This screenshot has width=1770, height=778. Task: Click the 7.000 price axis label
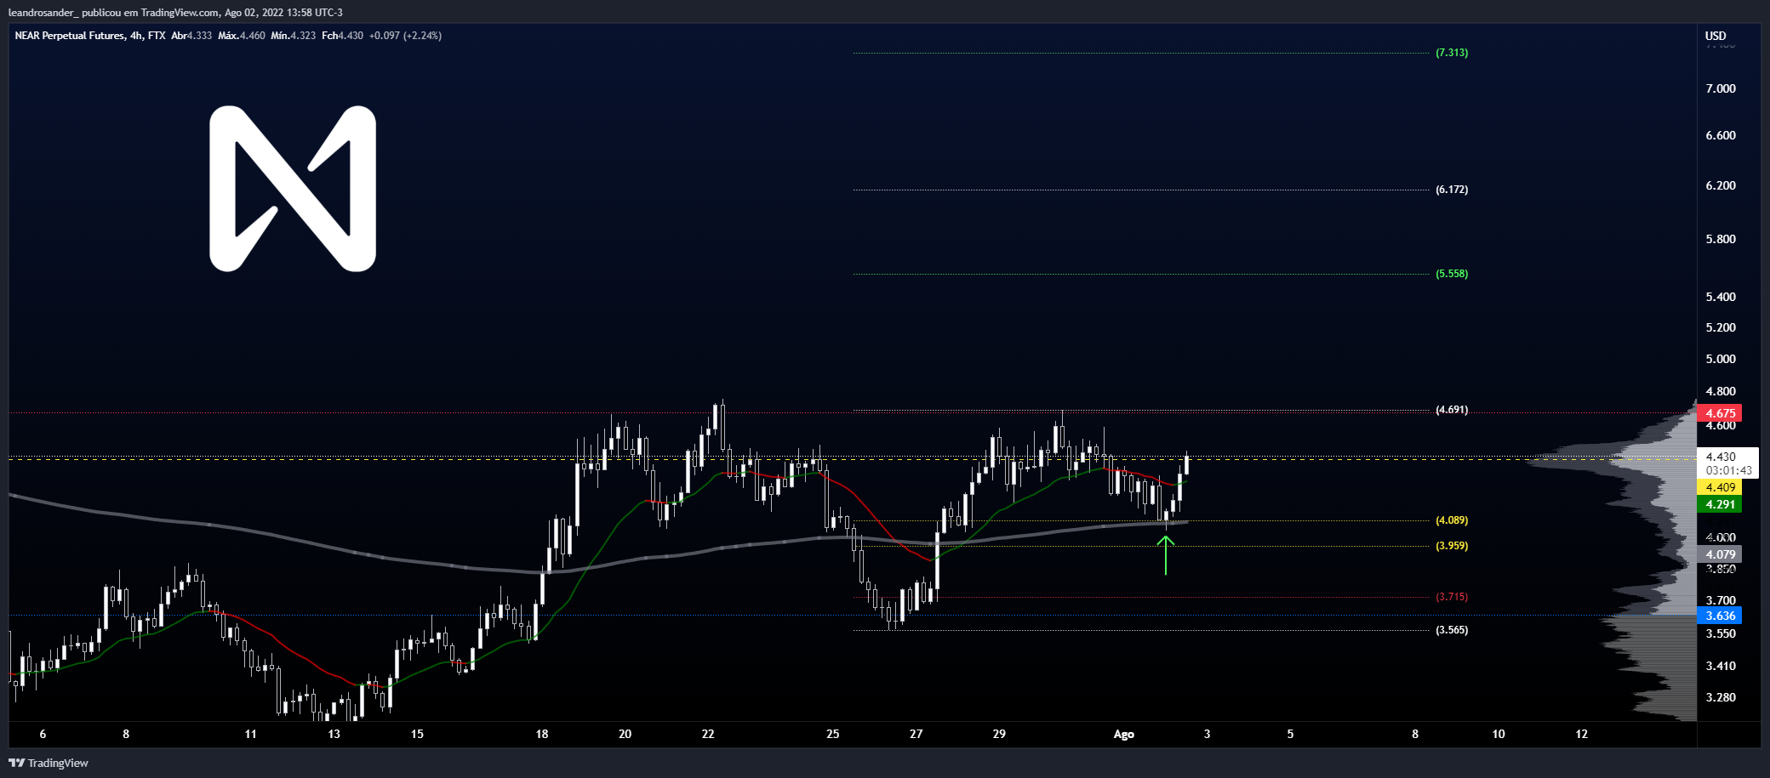1721,88
